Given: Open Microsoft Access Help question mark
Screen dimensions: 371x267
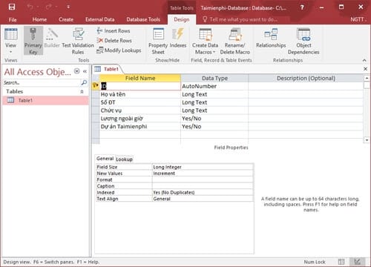Looking at the screenshot, I should tap(302, 7).
